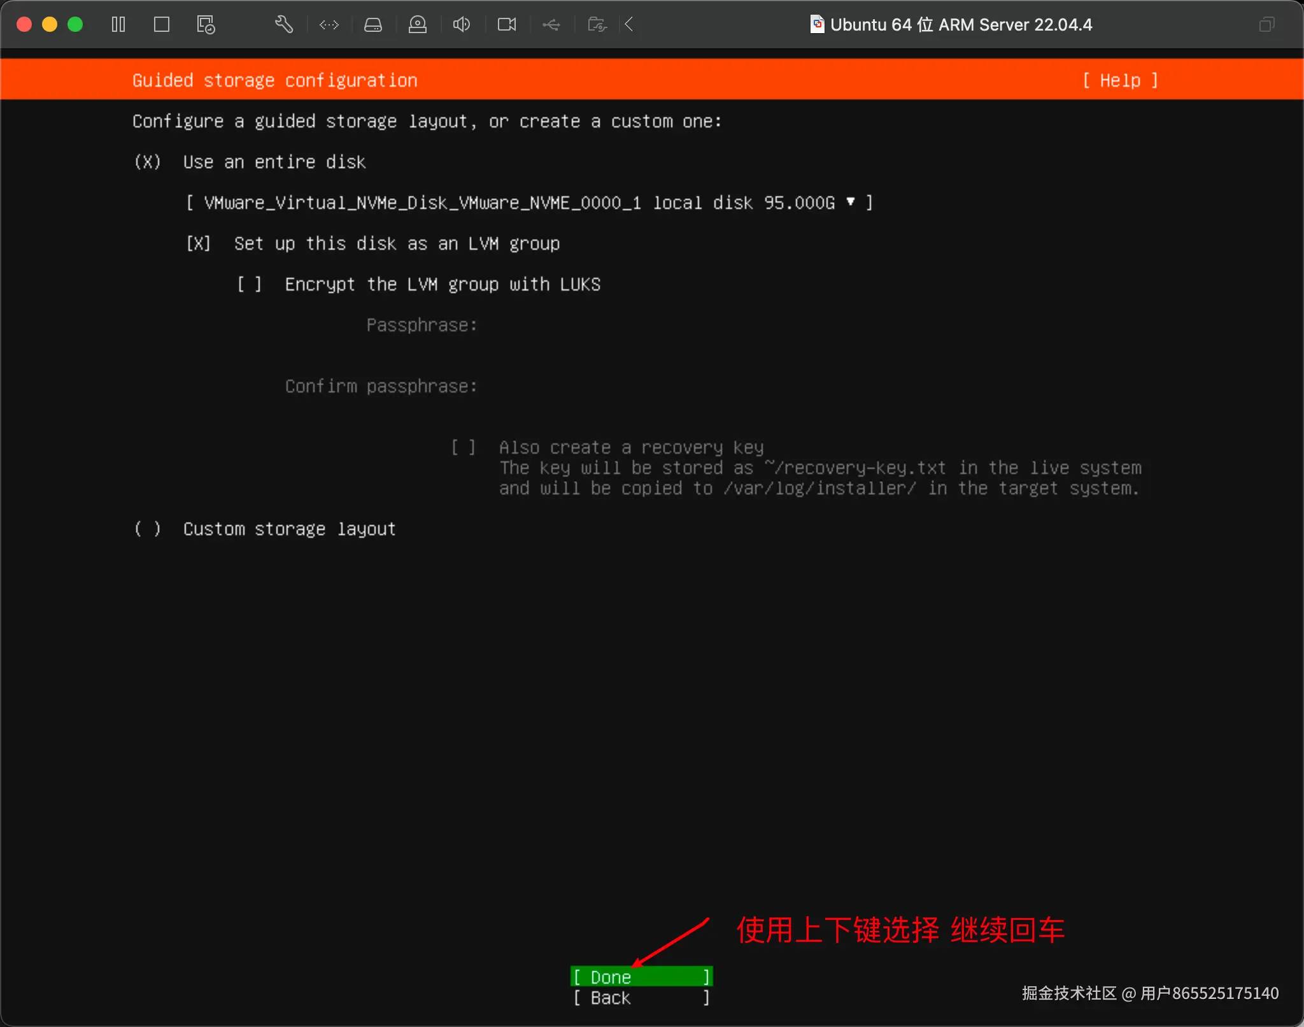
Task: Enable 'Encrypt the LVM group with LUKS'
Action: pyautogui.click(x=250, y=284)
